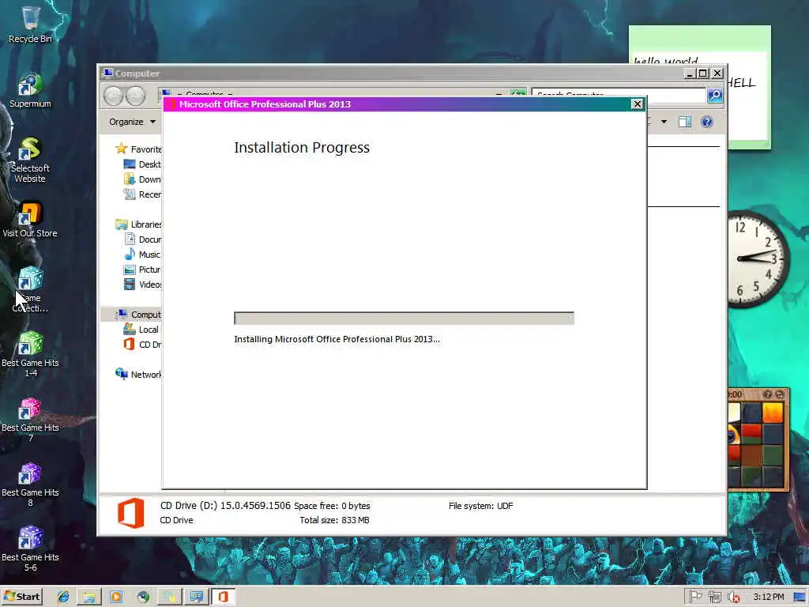Open the view options dropdown arrow
This screenshot has width=809, height=607.
pos(664,122)
